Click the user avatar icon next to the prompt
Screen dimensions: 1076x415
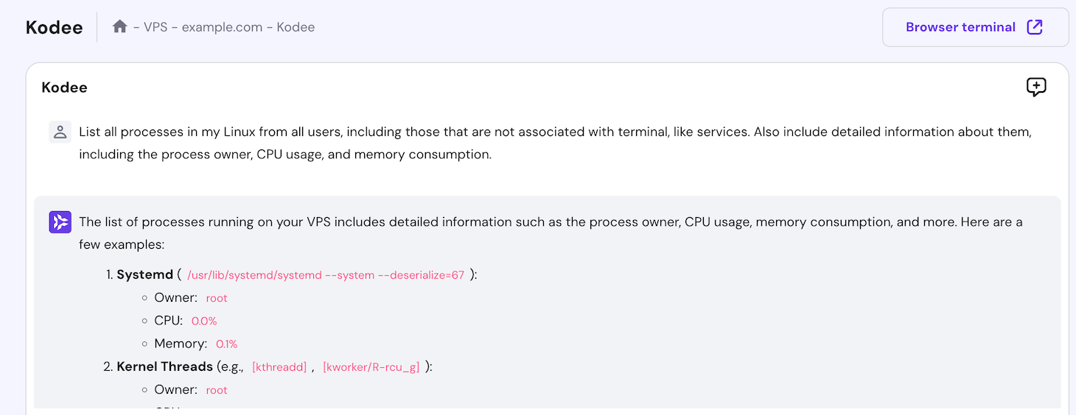point(60,132)
